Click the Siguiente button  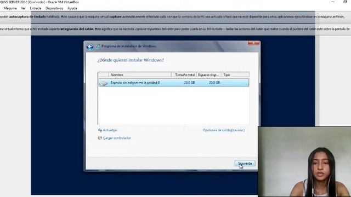(x=245, y=164)
